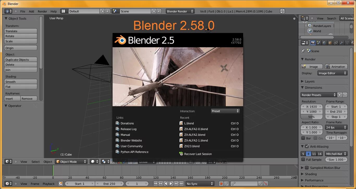356x189 pixels.
Task: Play animation in reverse
Action: [166, 184]
